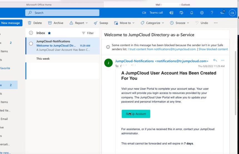The image size is (239, 154).
Task: Start a Teams call from the header
Action: [152, 13]
